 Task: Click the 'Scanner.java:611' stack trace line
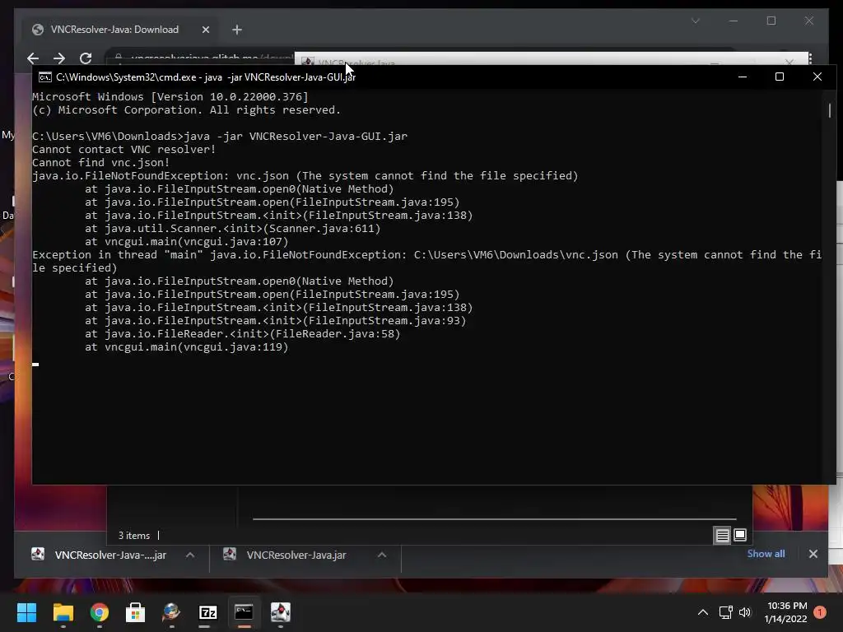(x=232, y=229)
